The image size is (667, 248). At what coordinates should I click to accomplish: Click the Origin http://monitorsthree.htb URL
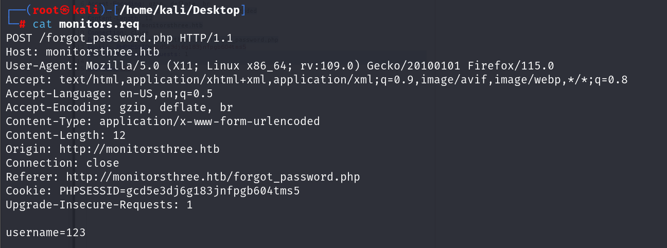[x=139, y=149]
